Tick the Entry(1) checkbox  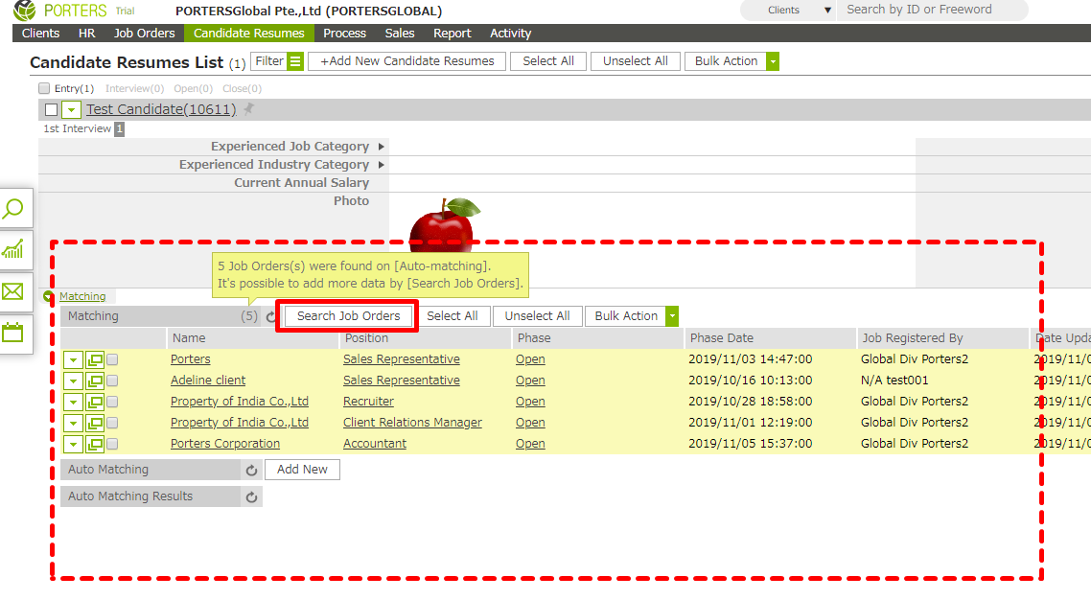coord(44,88)
